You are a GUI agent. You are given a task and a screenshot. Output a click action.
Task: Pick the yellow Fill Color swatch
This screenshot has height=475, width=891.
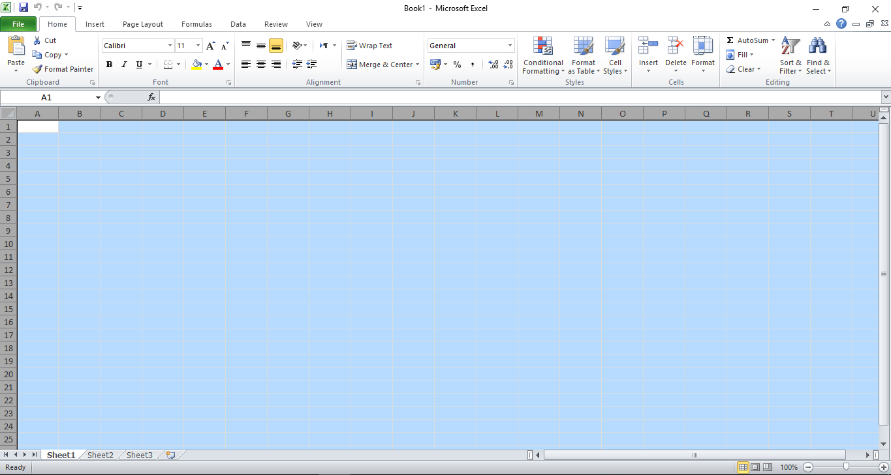click(197, 65)
